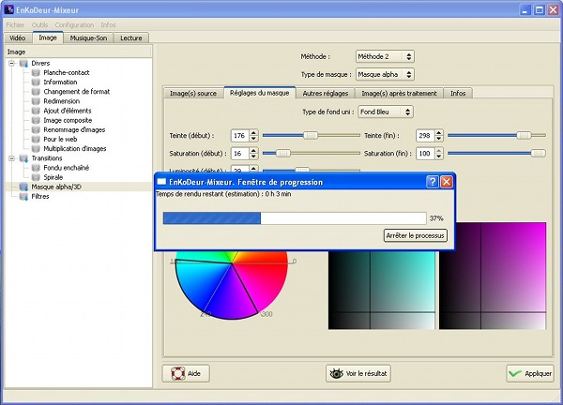The height and width of the screenshot is (405, 563).
Task: Open the Outils menu
Action: coord(39,24)
